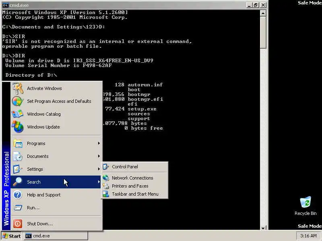Click the 'D:\>DIR' command line
Image resolution: width=322 pixels, height=241 pixels.
(x=14, y=56)
